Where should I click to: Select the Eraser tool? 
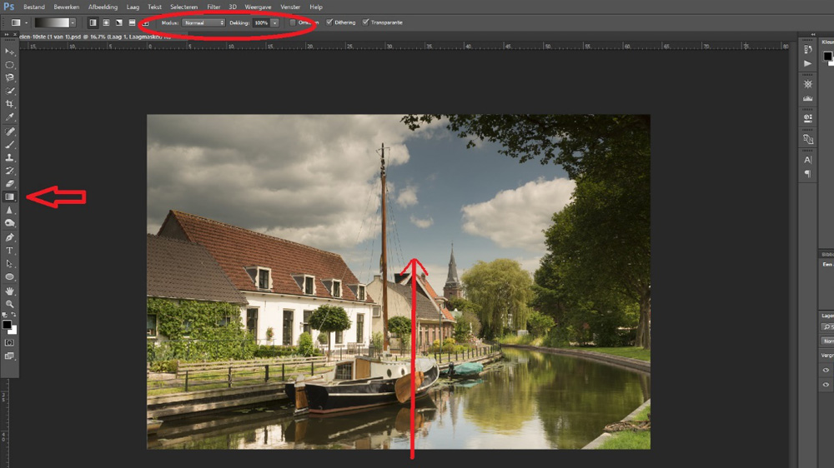(x=9, y=184)
